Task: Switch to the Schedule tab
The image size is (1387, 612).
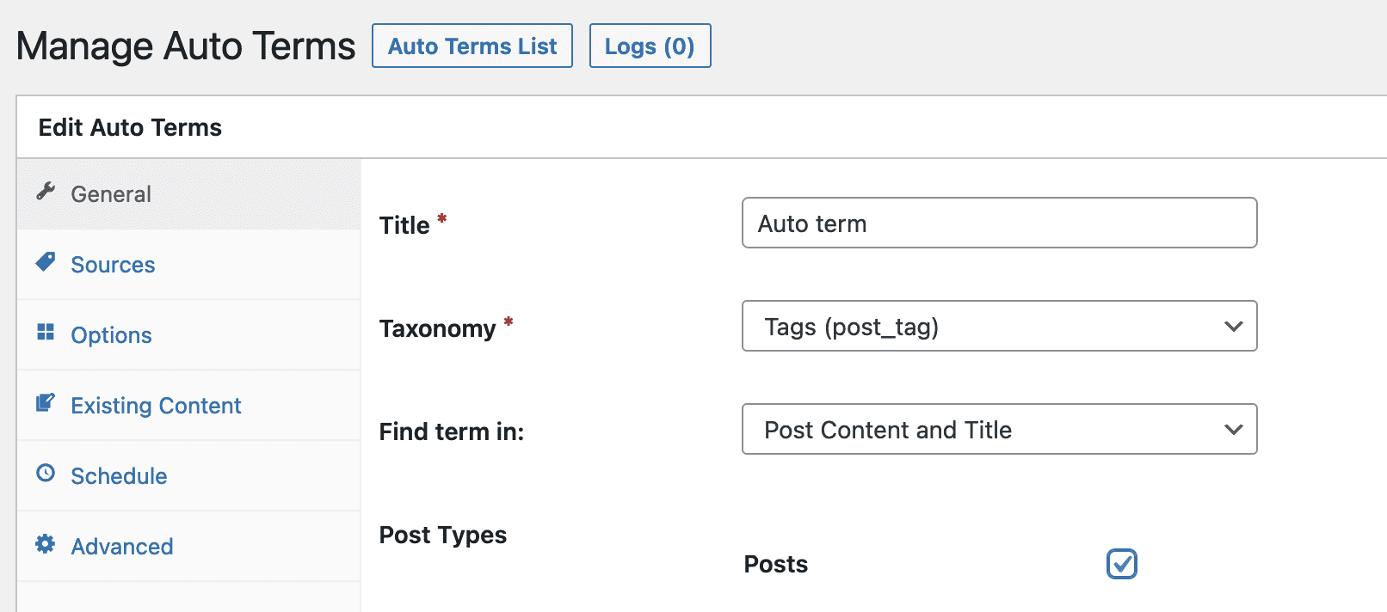Action: [119, 476]
